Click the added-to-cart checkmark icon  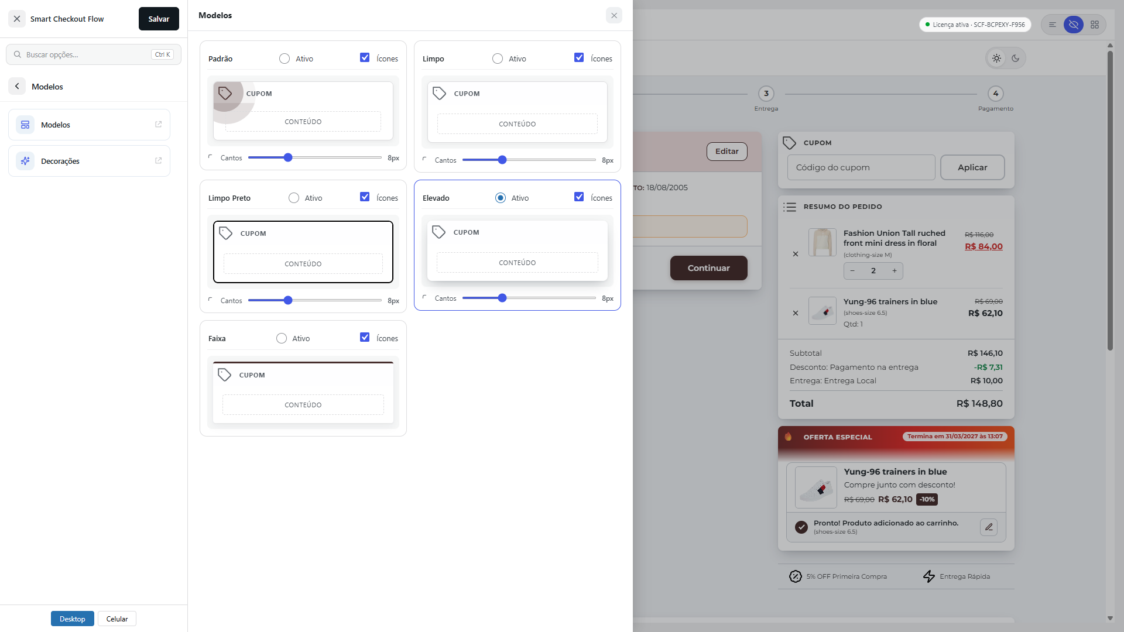(x=801, y=527)
